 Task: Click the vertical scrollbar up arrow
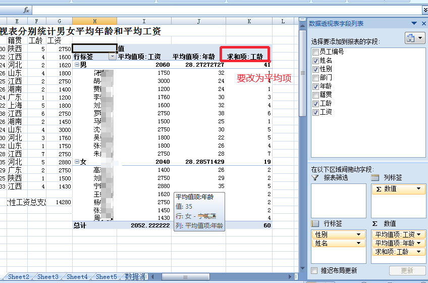tap(302, 25)
